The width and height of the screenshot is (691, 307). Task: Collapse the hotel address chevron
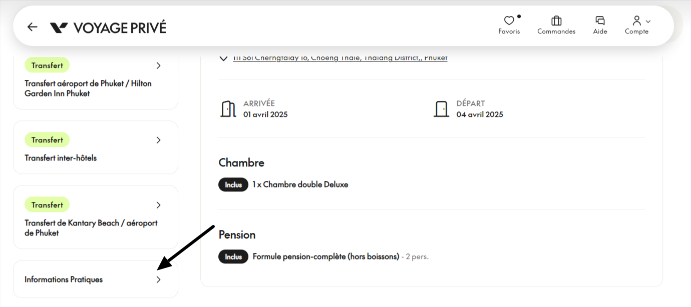coord(223,58)
